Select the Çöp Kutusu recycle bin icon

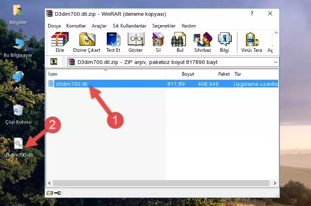pos(19,114)
